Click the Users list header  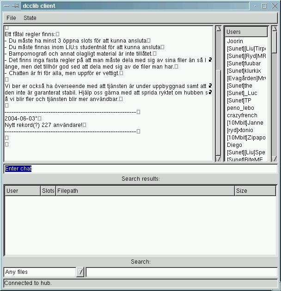246,32
